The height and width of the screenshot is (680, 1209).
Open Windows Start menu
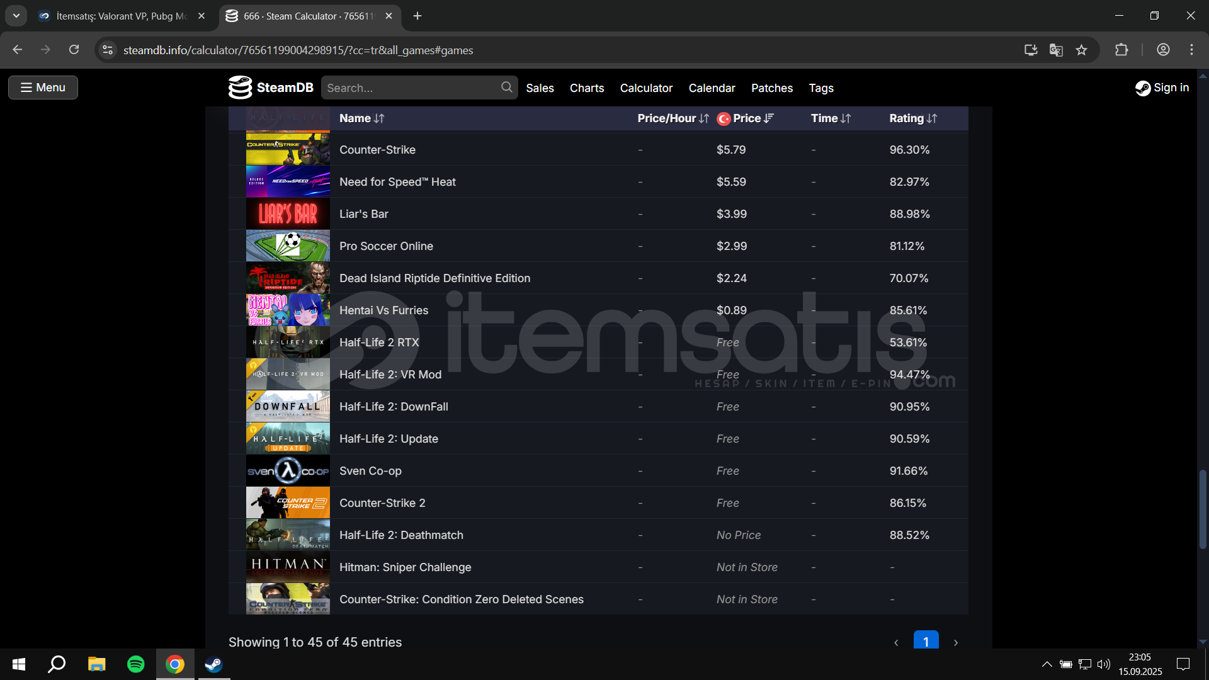click(x=19, y=664)
